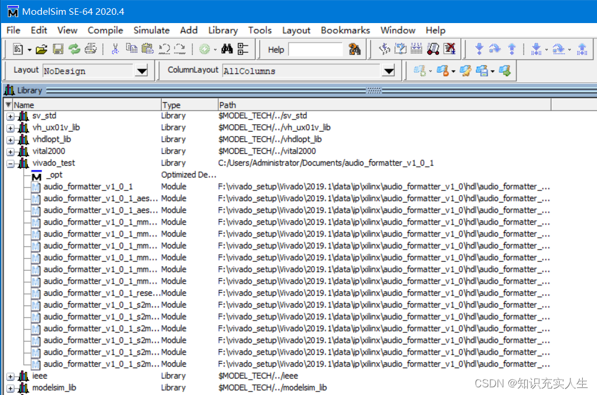Expand the modelsim_lib library node

click(11, 388)
